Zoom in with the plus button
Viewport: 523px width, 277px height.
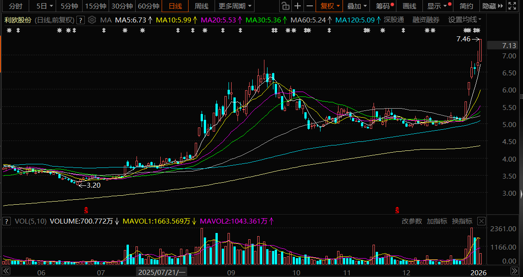[x=298, y=6]
